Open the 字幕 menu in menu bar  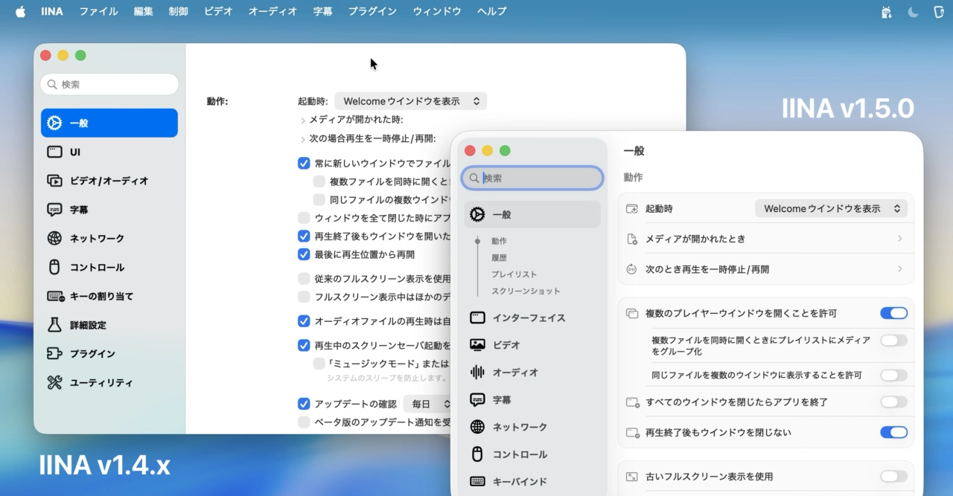(322, 11)
